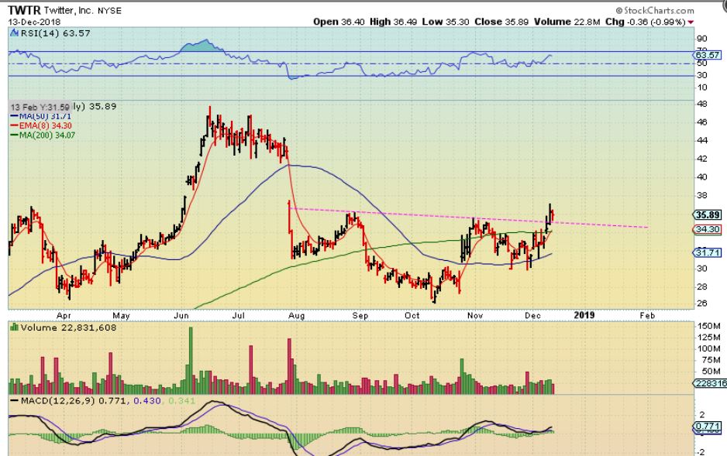Click the 35.89 price tag
The image size is (727, 456).
point(708,214)
